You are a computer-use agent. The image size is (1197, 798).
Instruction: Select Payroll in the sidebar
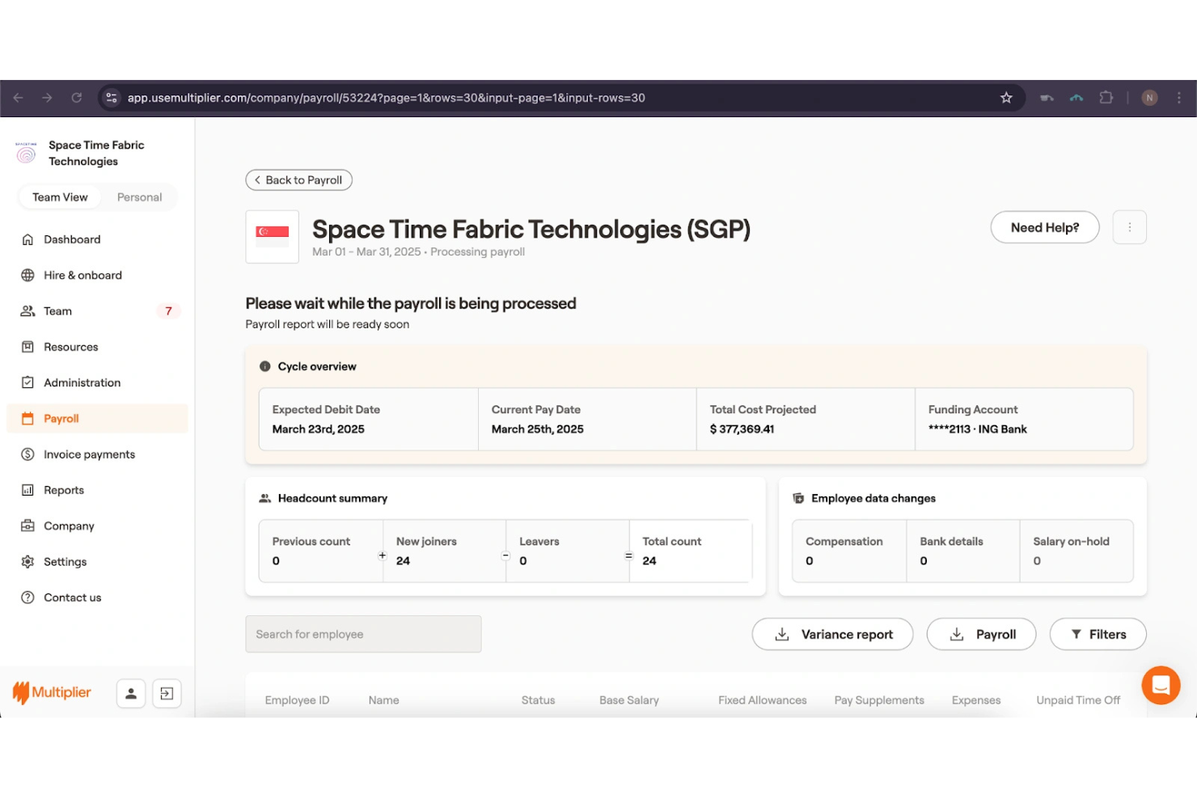pyautogui.click(x=97, y=419)
